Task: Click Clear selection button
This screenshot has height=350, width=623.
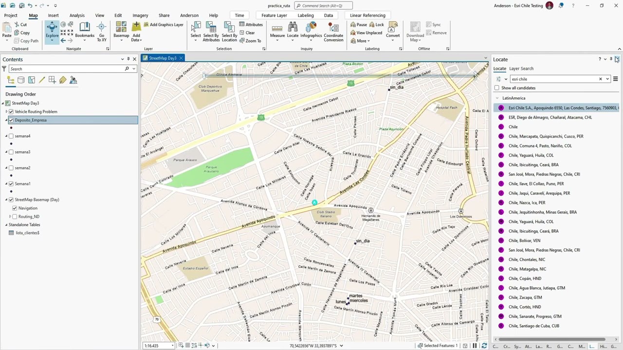Action: click(247, 33)
